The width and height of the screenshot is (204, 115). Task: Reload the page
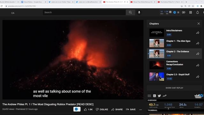coord(2,6)
